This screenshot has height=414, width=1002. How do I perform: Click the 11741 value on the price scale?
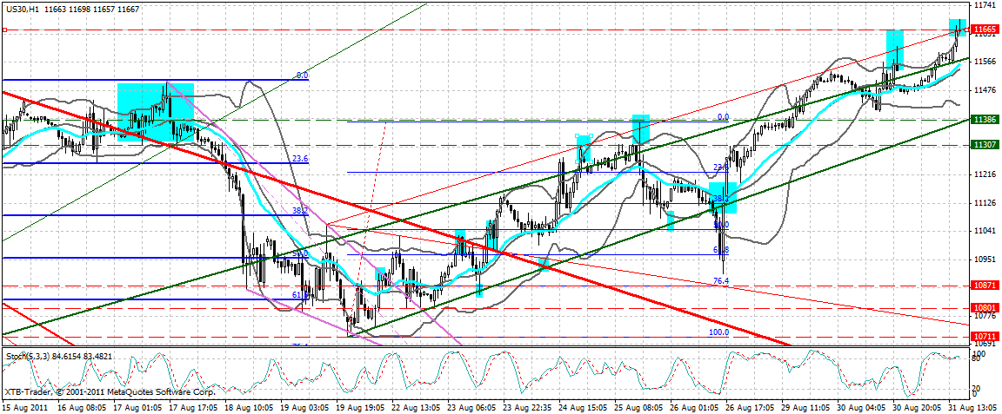click(x=984, y=5)
